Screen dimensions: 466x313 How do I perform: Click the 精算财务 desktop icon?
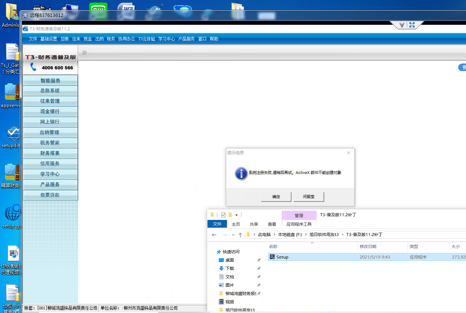12,173
